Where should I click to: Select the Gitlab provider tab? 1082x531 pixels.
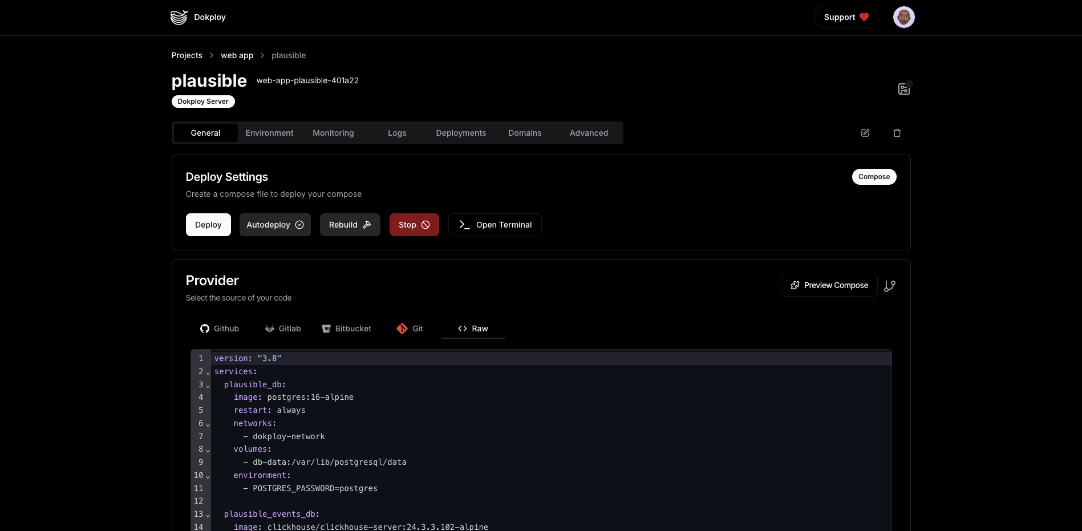click(x=283, y=329)
